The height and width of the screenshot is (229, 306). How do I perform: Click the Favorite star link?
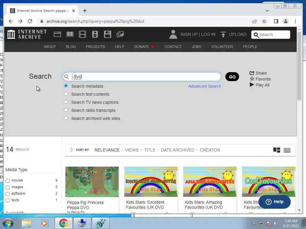click(x=260, y=79)
